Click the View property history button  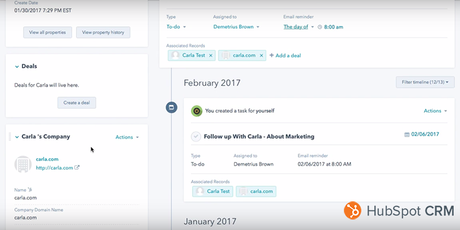tap(103, 32)
